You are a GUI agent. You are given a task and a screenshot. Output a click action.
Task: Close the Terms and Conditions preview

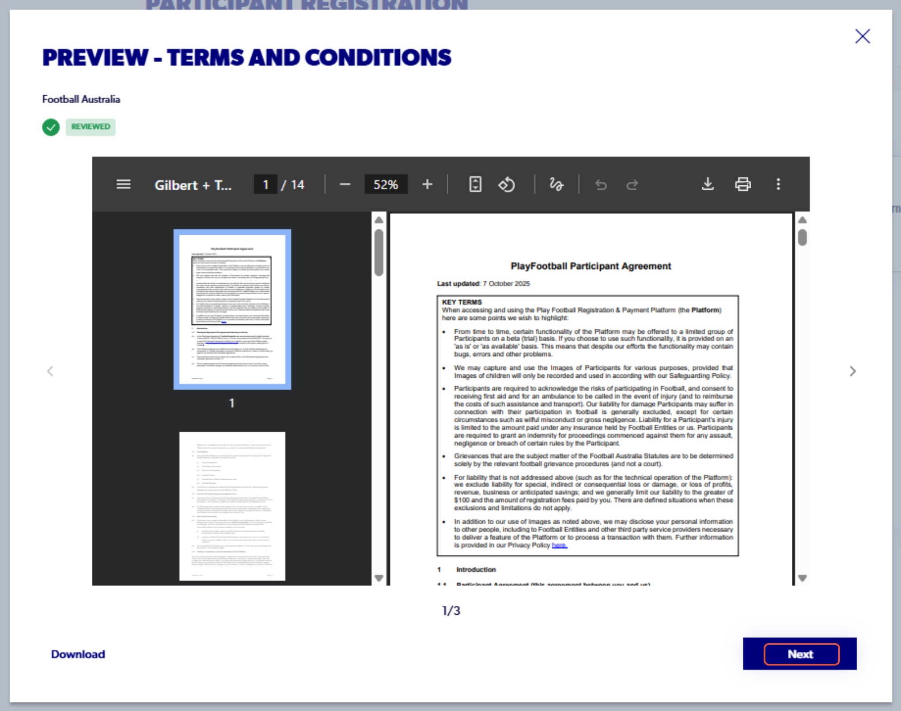[x=862, y=36]
